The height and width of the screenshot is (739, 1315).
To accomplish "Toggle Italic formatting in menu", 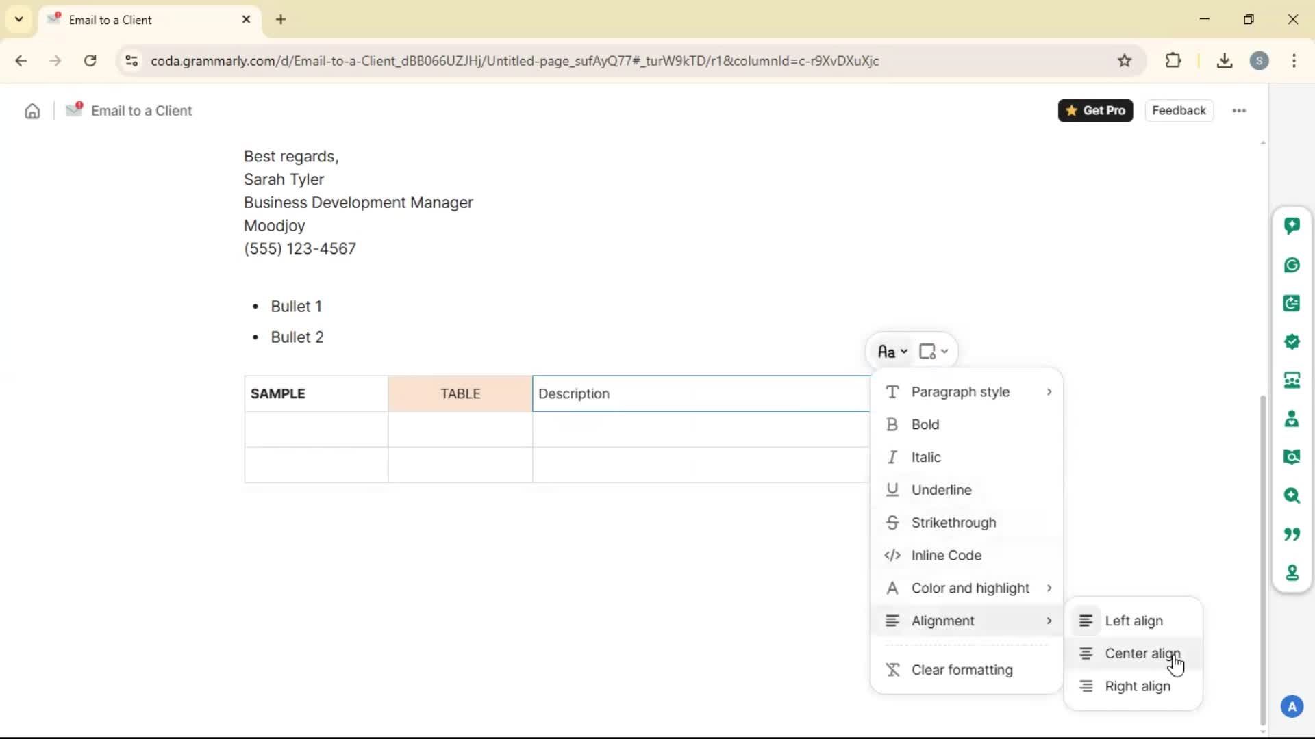I will click(x=926, y=457).
